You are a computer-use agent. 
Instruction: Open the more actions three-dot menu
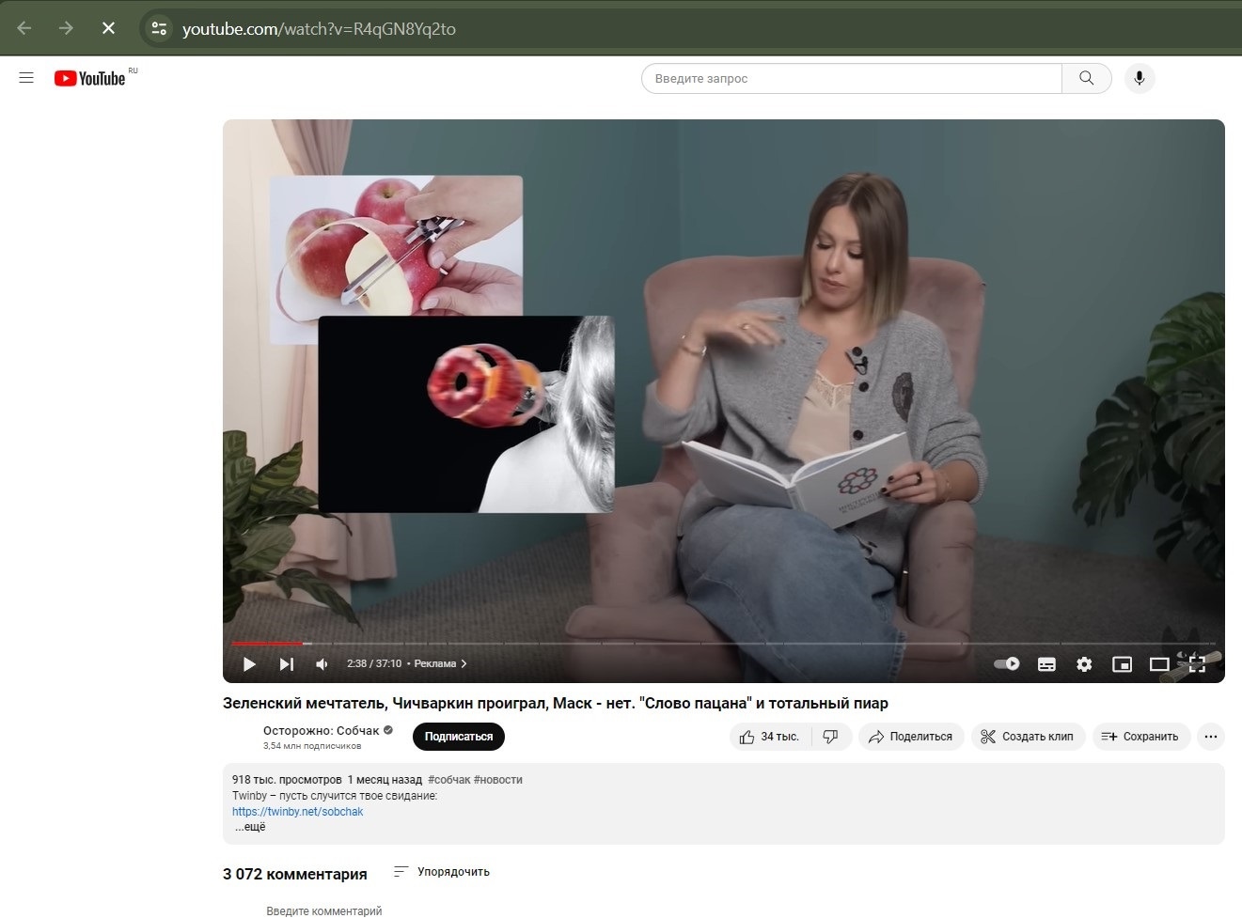pos(1210,737)
